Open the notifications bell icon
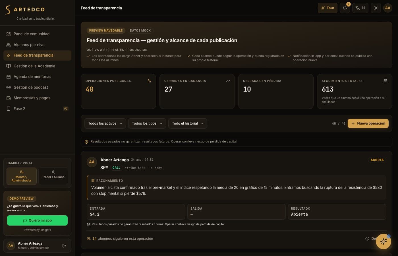The width and height of the screenshot is (398, 256). (x=345, y=8)
